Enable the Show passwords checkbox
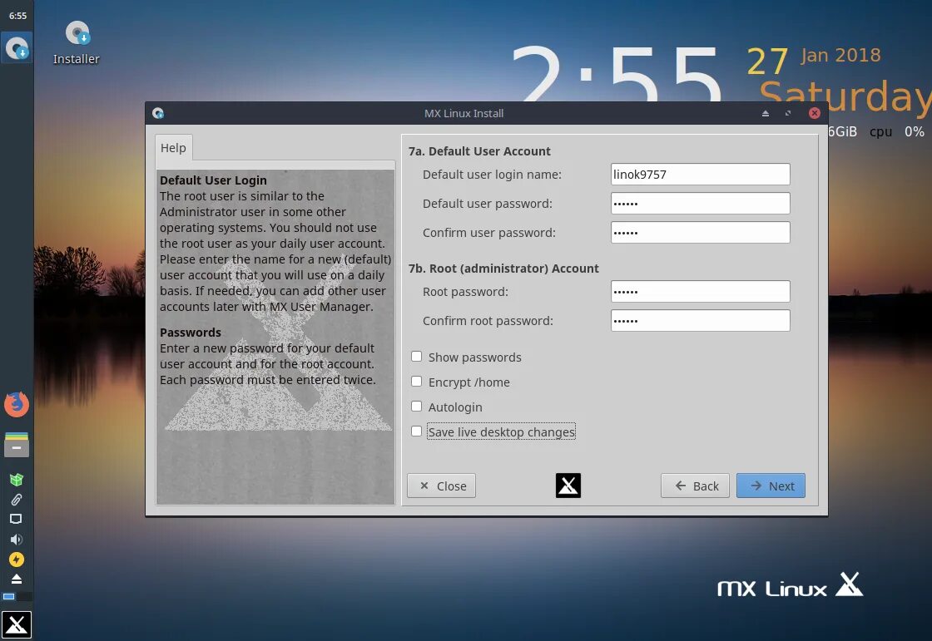932x641 pixels. point(417,357)
